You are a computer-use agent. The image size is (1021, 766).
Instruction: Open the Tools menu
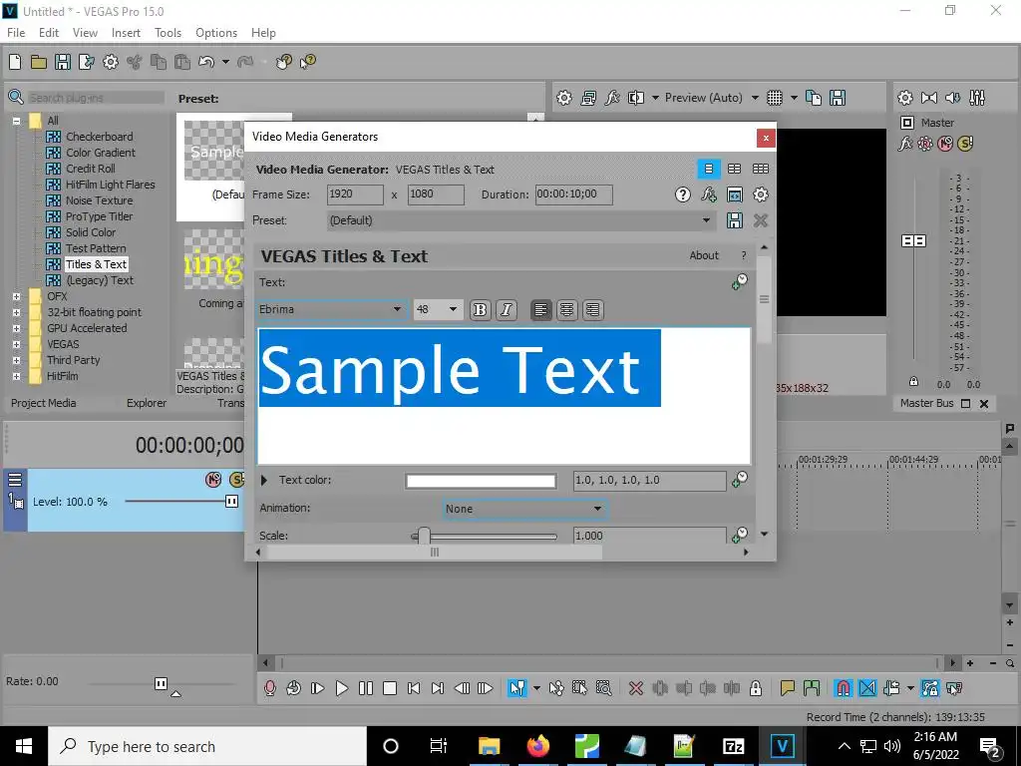point(168,33)
